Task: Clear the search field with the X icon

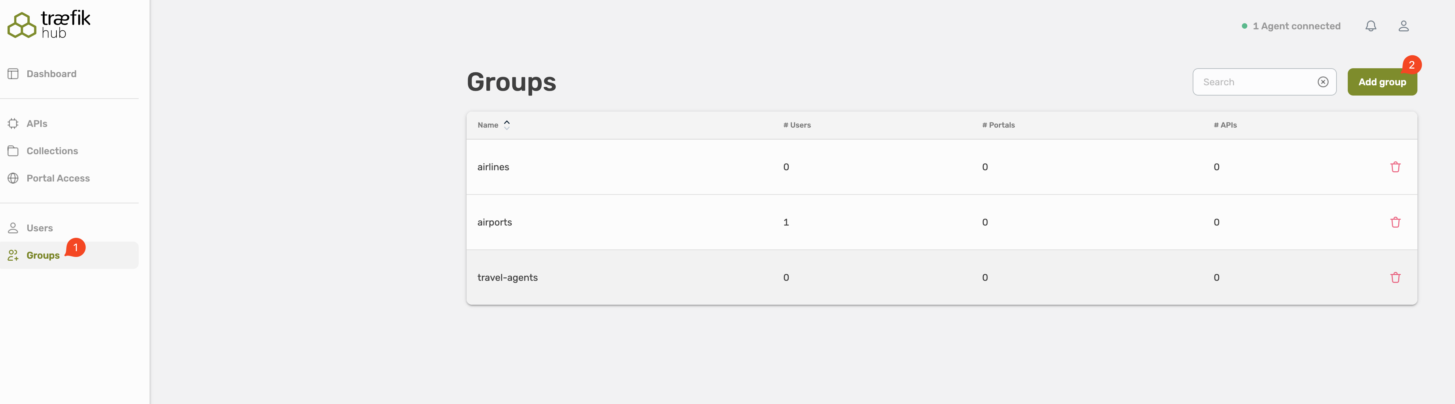Action: 1324,82
